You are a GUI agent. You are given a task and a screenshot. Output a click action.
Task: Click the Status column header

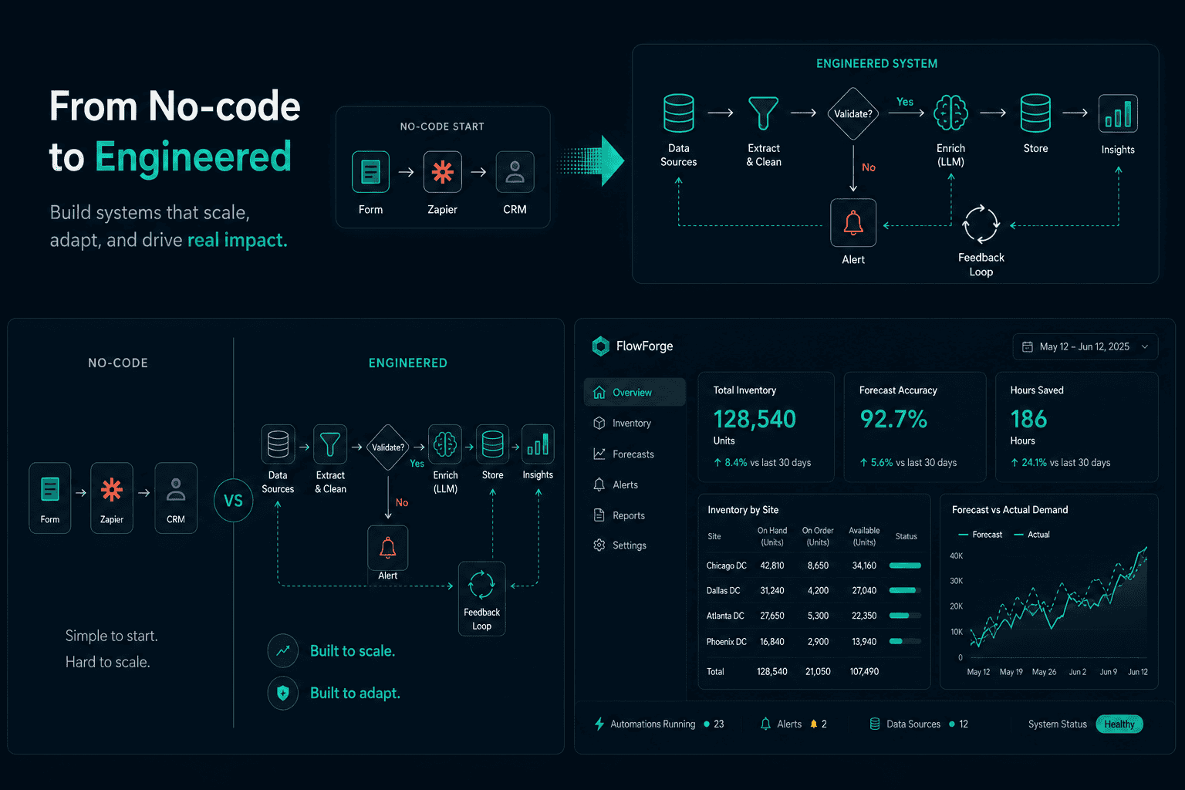[906, 536]
